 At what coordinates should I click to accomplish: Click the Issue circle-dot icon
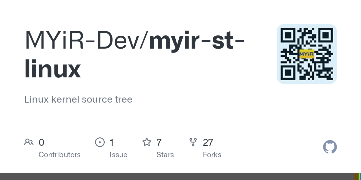pos(100,142)
